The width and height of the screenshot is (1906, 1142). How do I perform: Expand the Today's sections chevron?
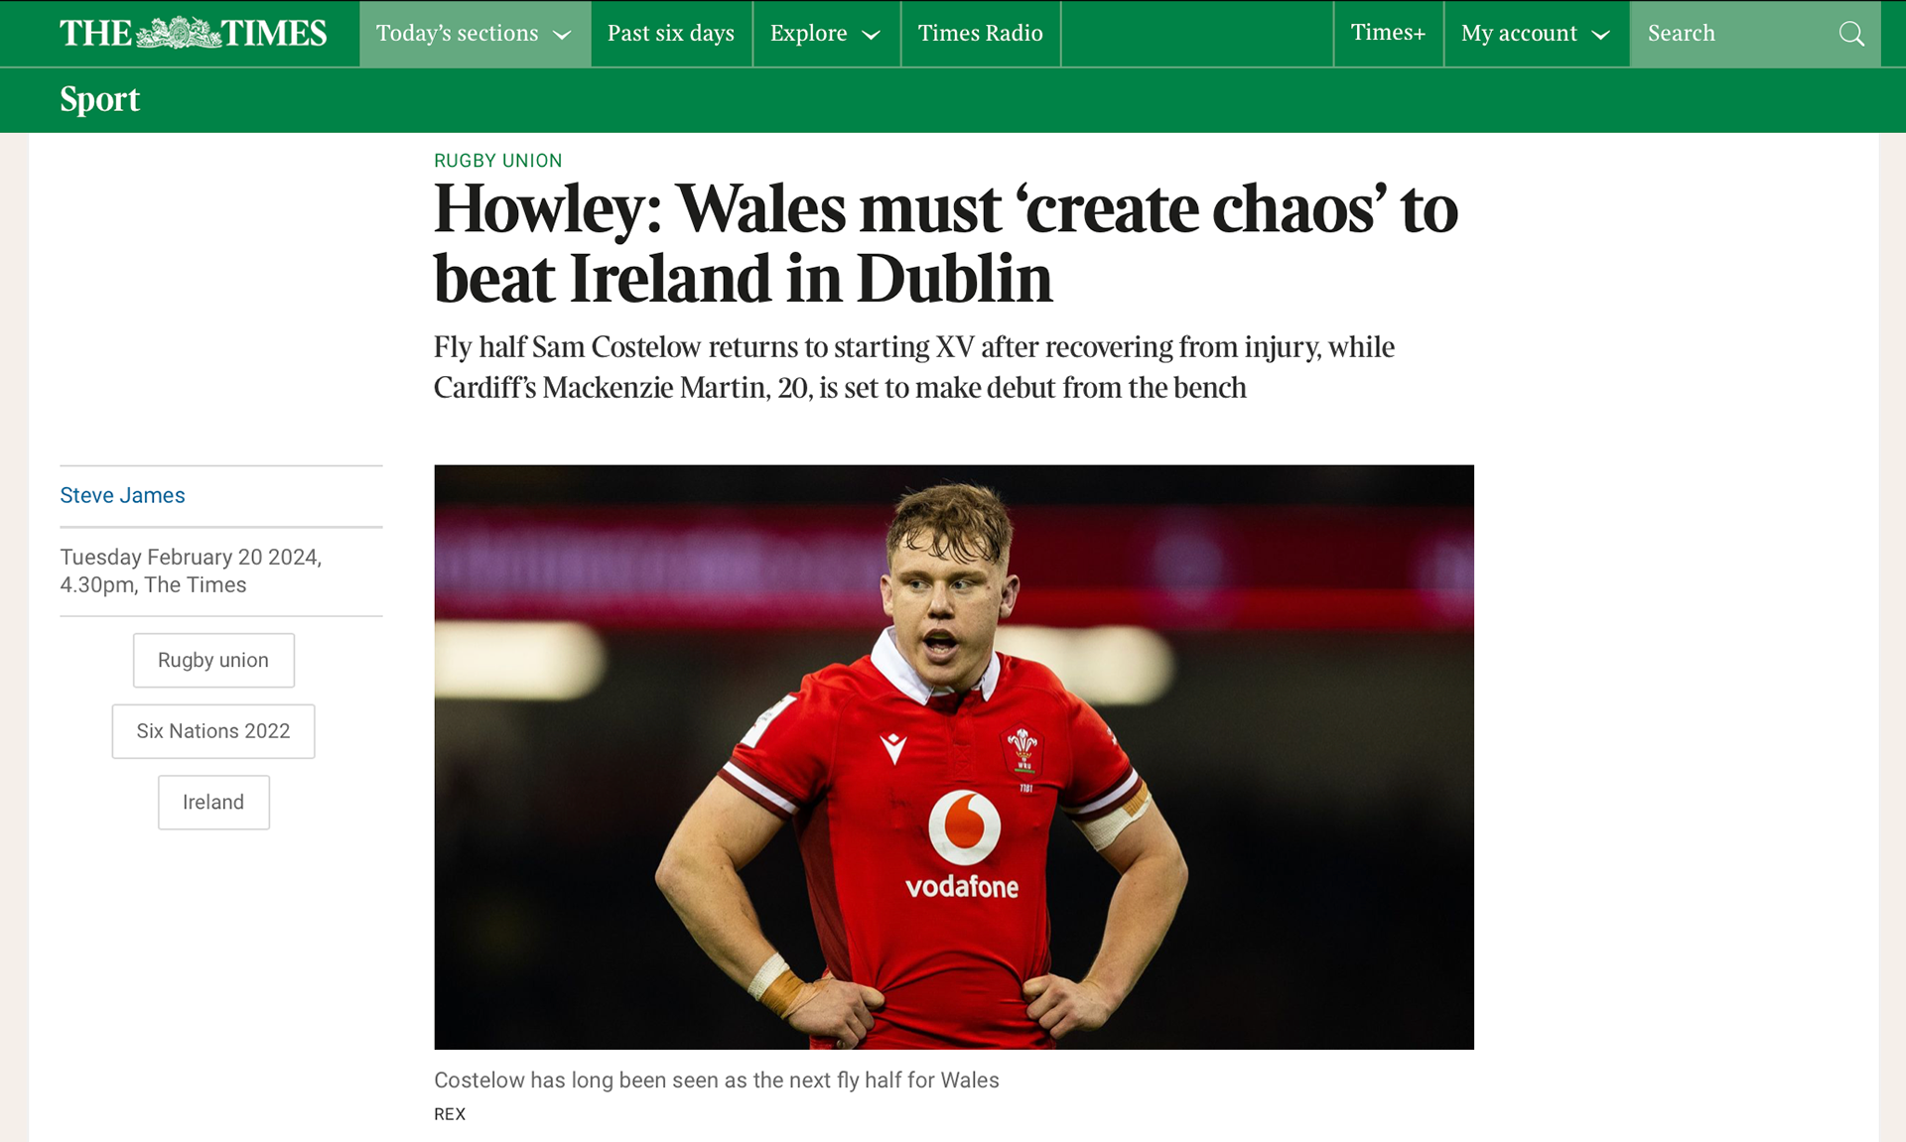point(562,35)
